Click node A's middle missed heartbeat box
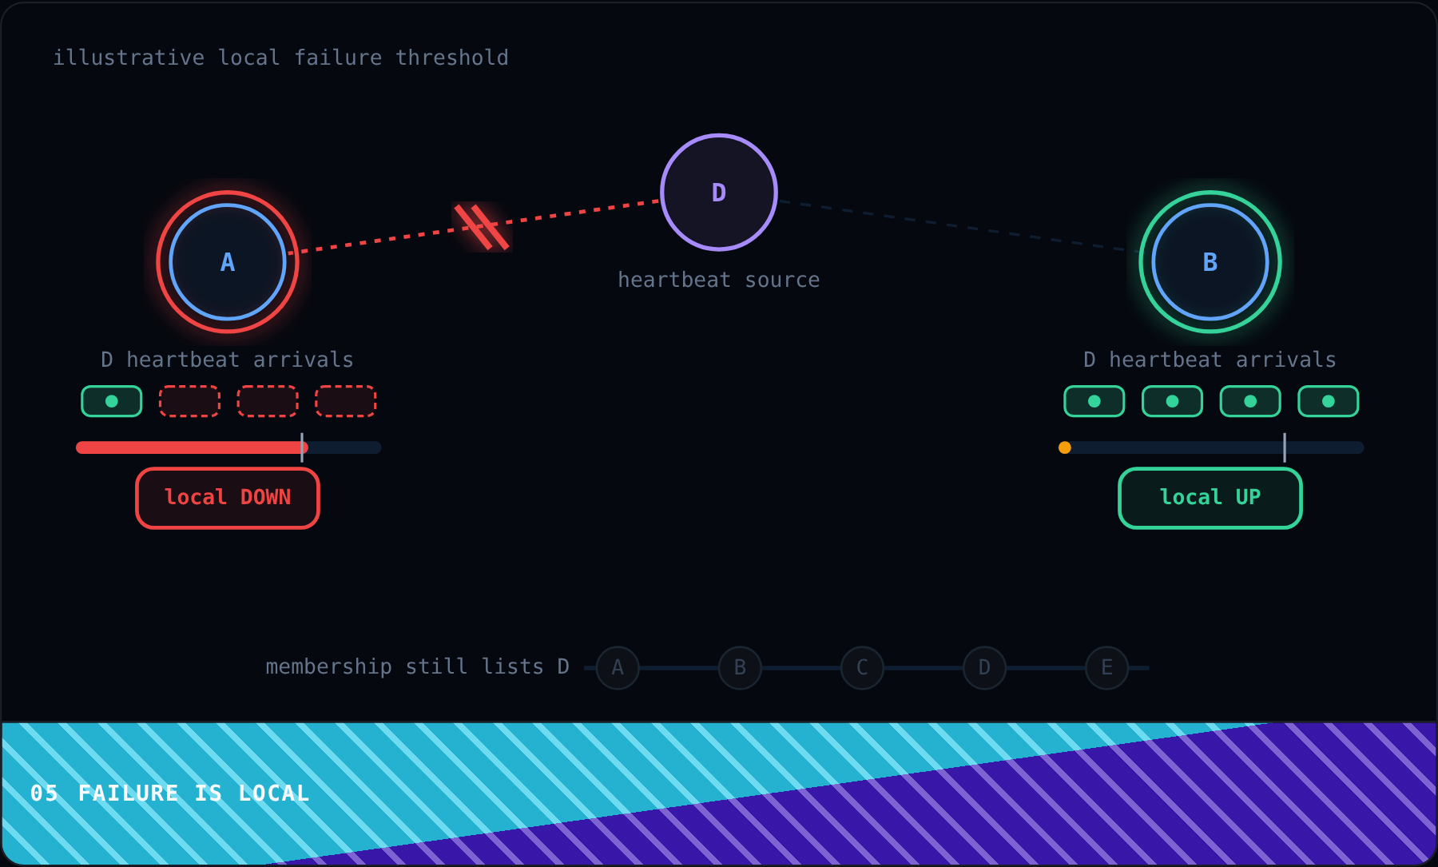This screenshot has height=867, width=1438. pyautogui.click(x=268, y=401)
